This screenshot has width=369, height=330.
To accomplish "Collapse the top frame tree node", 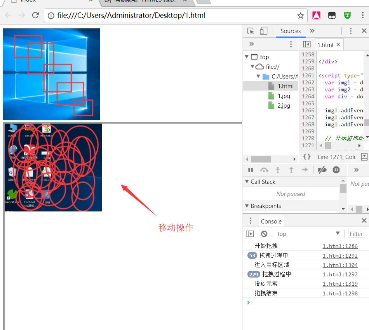I will [247, 57].
